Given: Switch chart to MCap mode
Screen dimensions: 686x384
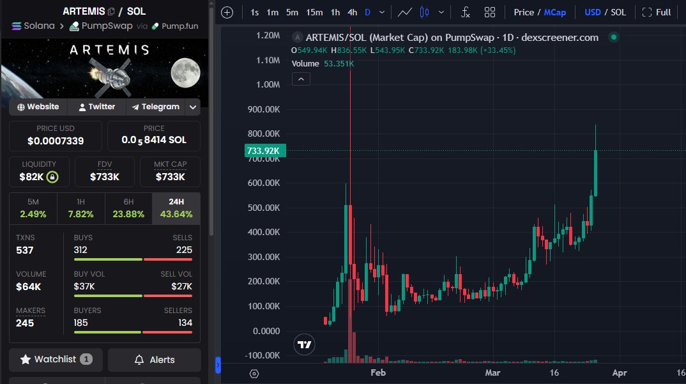Looking at the screenshot, I should pos(555,12).
